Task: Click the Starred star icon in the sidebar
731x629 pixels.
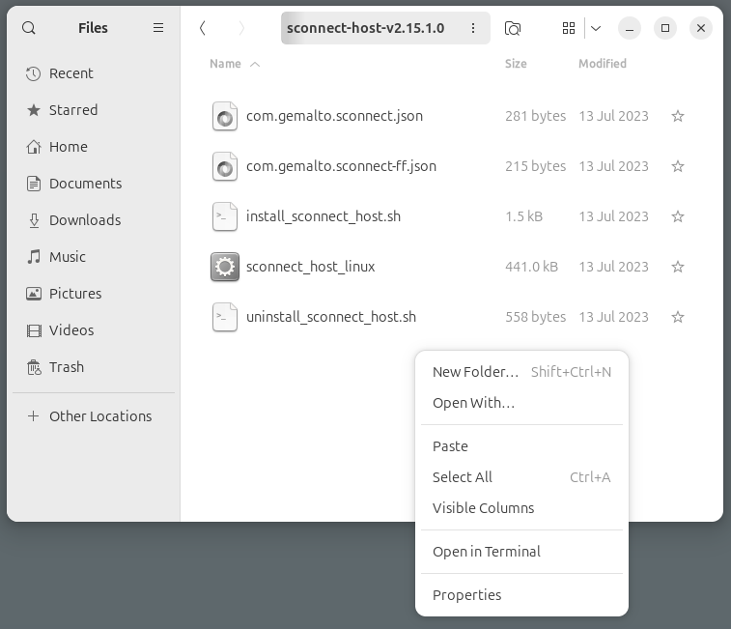Action: [x=33, y=110]
